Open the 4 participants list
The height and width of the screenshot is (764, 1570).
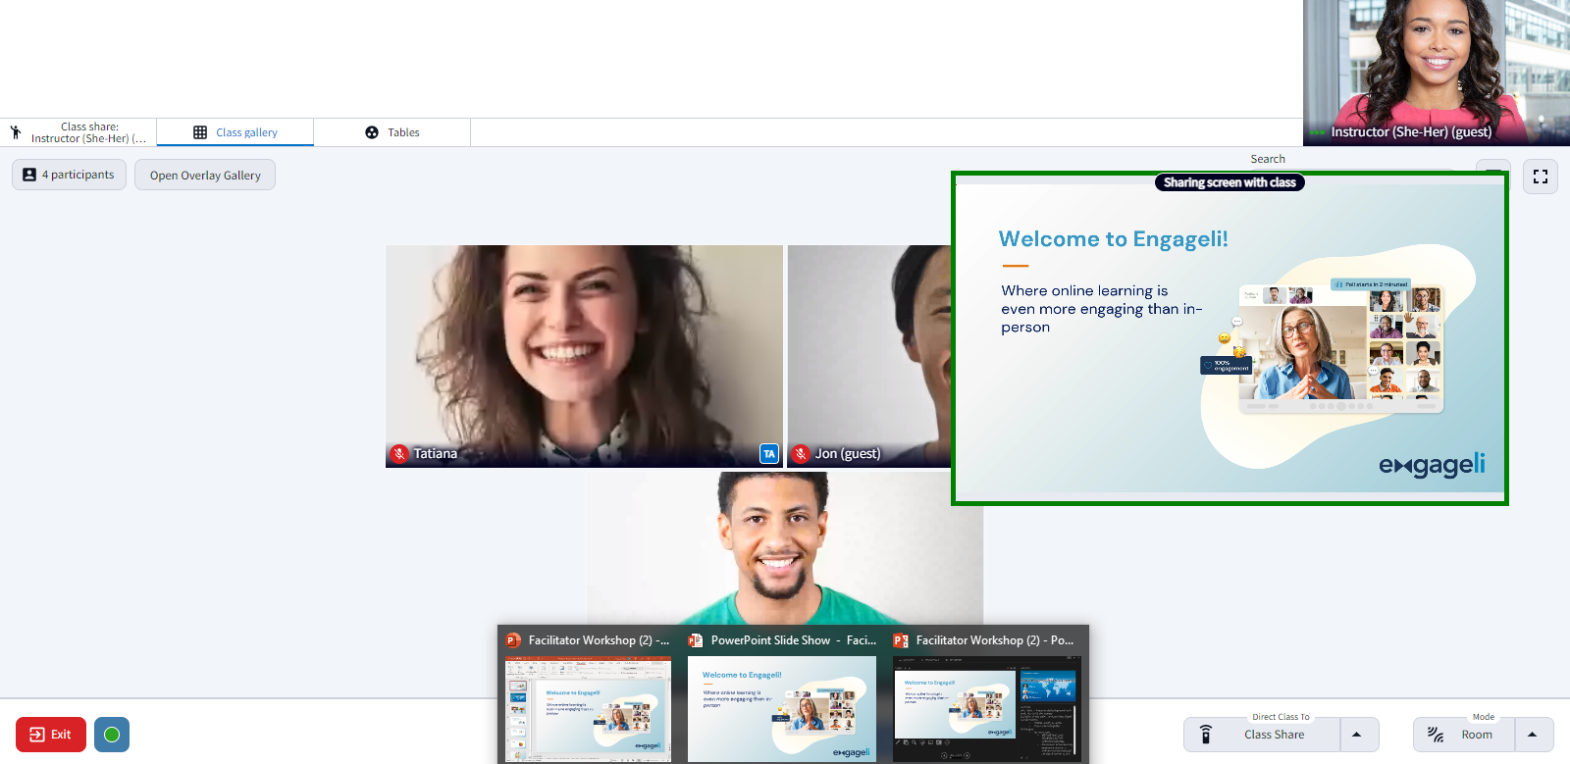click(69, 175)
